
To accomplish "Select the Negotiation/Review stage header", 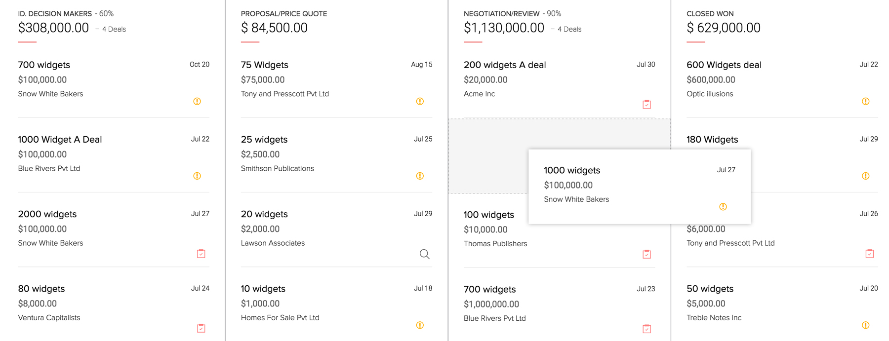I will click(x=501, y=14).
